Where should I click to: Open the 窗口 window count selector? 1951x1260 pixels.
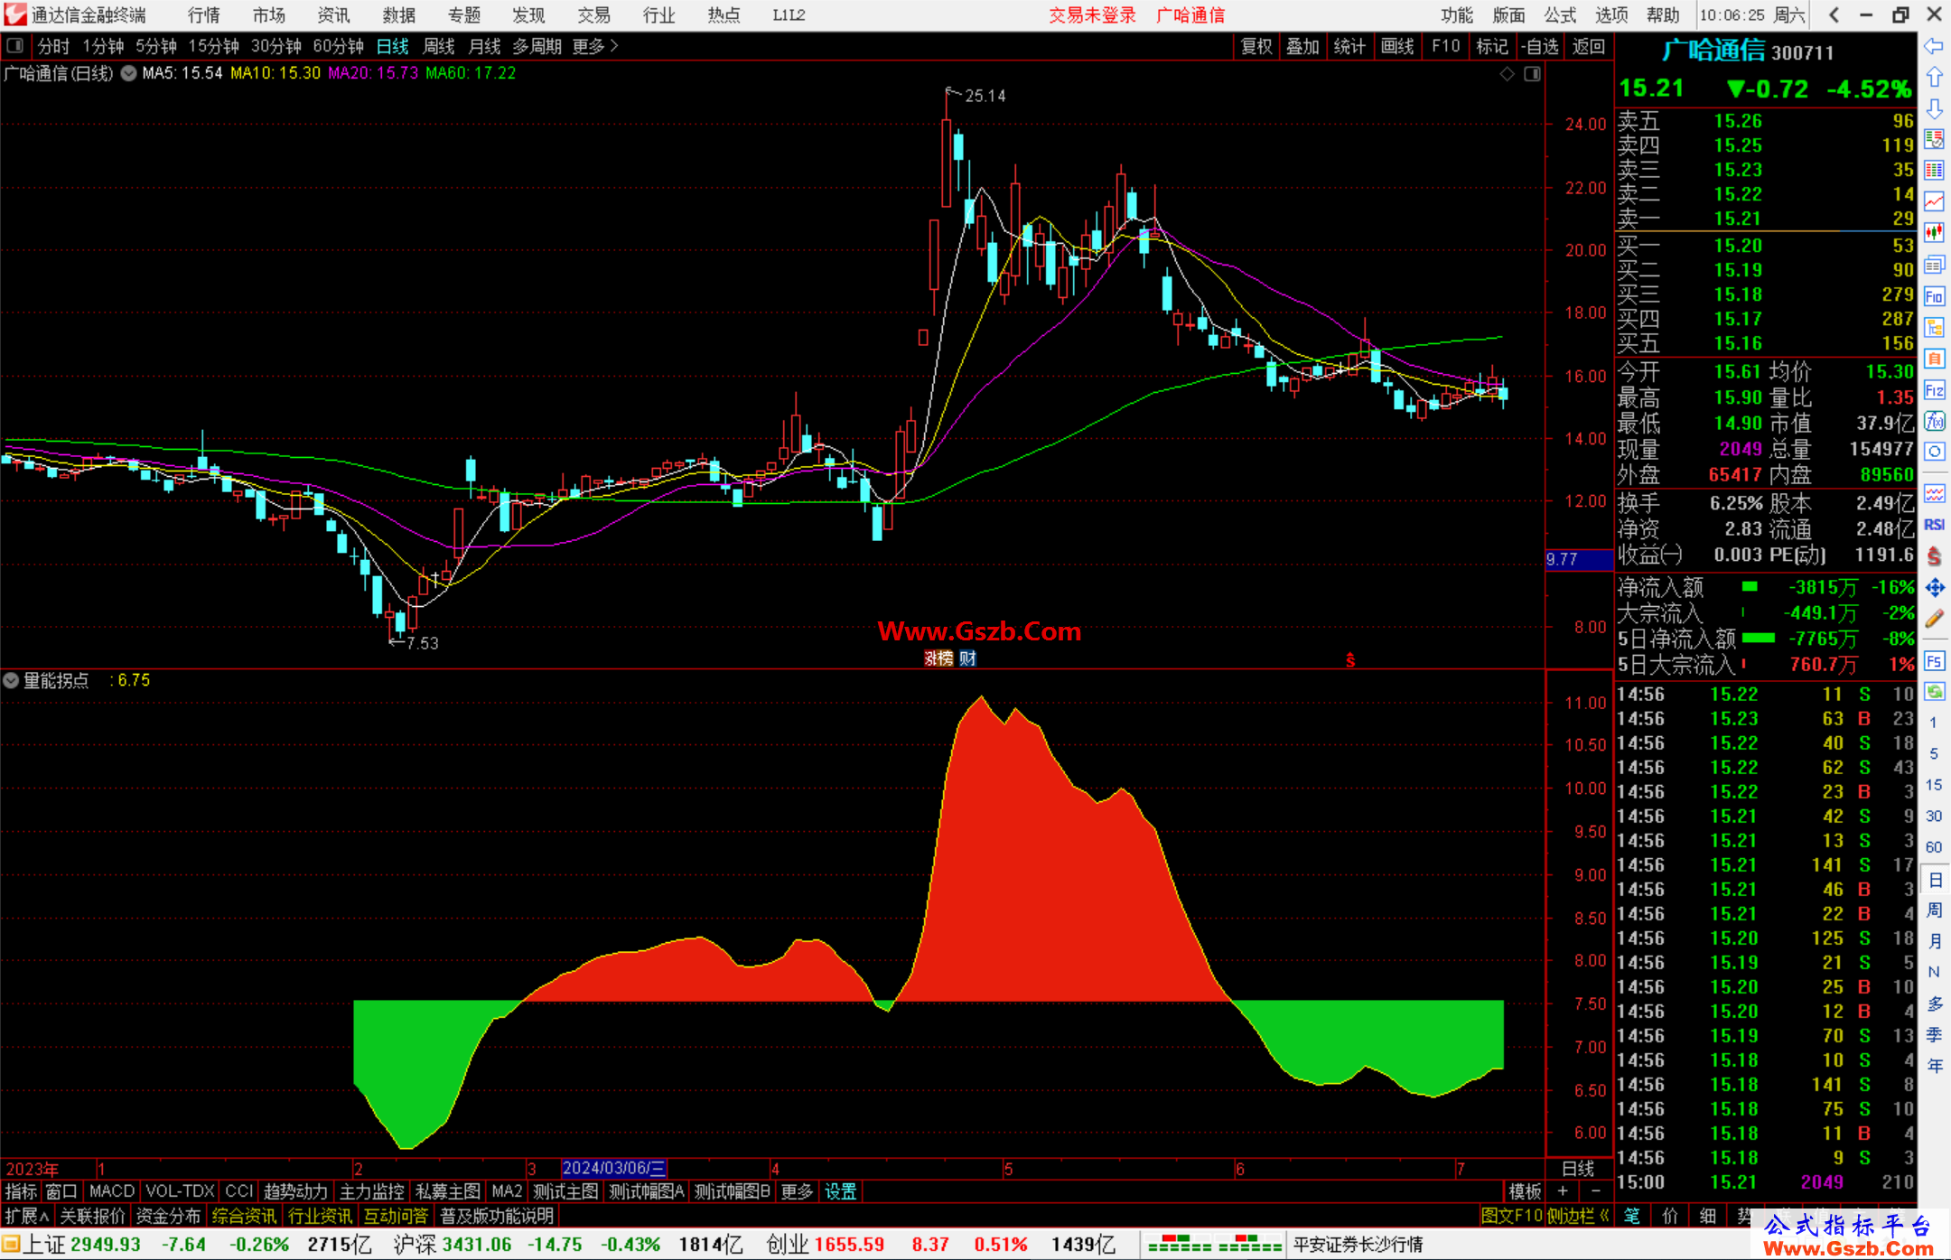coord(61,1191)
